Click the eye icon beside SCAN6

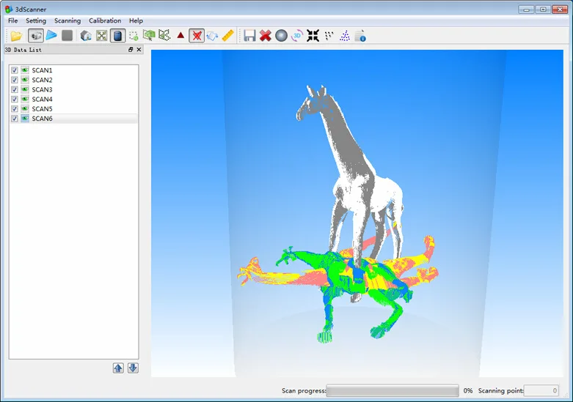pyautogui.click(x=25, y=119)
